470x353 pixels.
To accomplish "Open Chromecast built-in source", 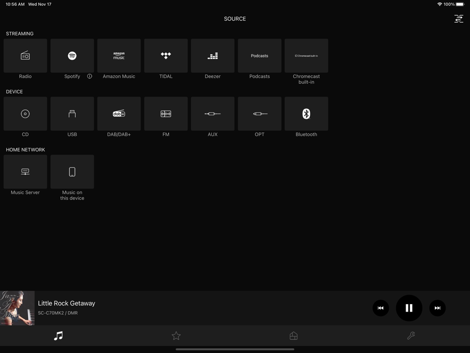I will point(306,56).
